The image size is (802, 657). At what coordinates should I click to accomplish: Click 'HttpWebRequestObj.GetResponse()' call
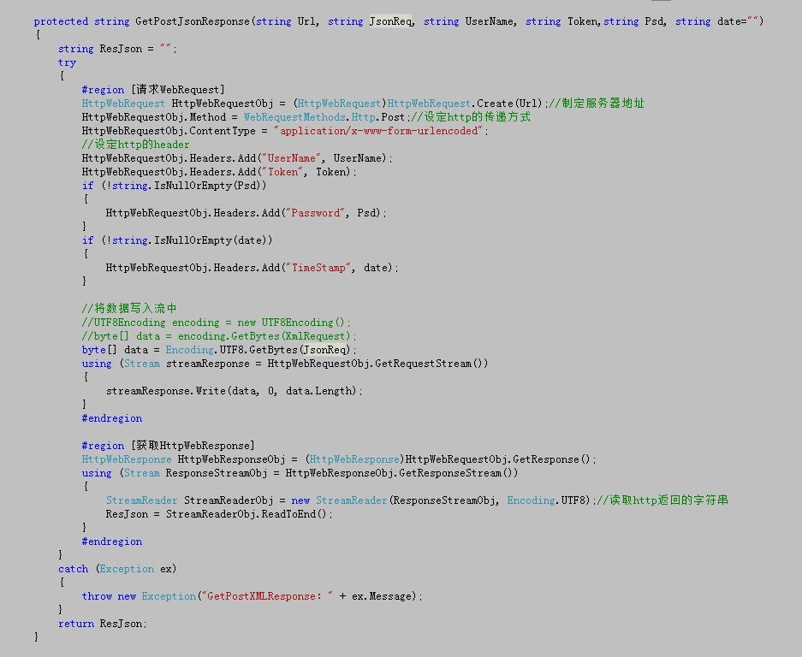point(497,459)
